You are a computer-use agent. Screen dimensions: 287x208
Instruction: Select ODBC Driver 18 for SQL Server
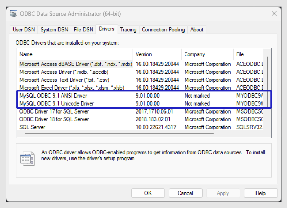(x=54, y=119)
